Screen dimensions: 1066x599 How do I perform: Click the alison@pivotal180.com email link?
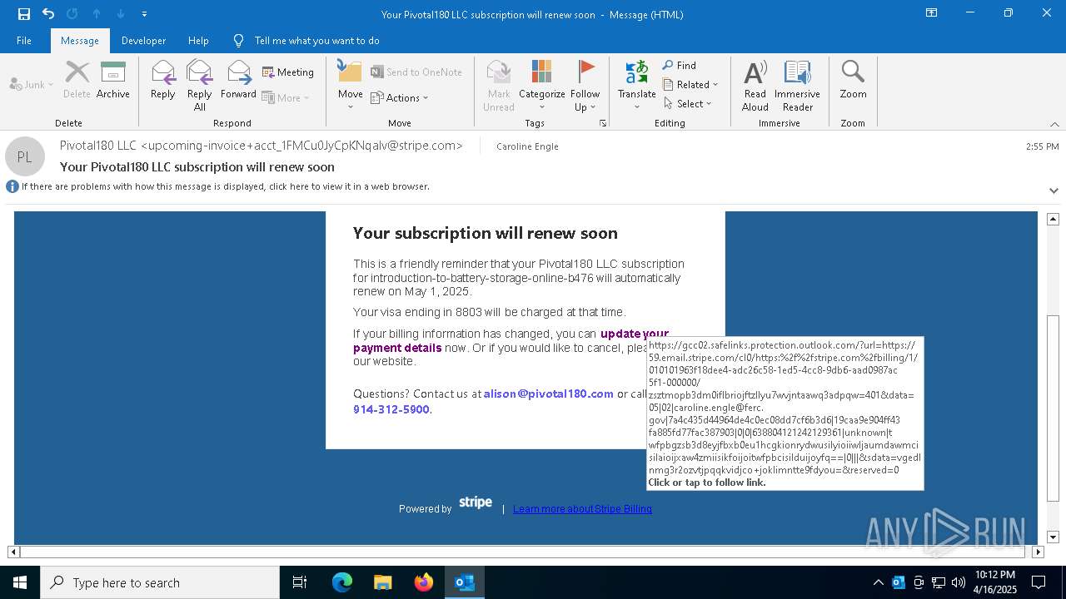tap(548, 394)
